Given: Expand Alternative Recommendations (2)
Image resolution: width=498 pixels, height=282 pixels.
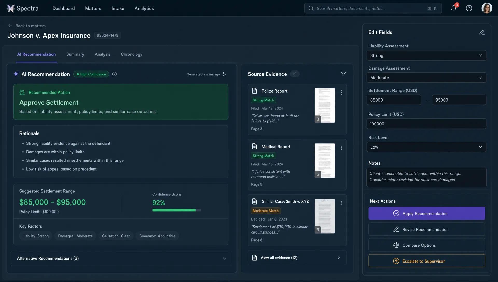Looking at the screenshot, I should [121, 258].
